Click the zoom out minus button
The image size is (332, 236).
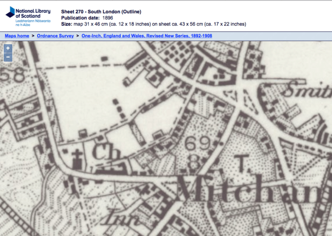coord(8,57)
